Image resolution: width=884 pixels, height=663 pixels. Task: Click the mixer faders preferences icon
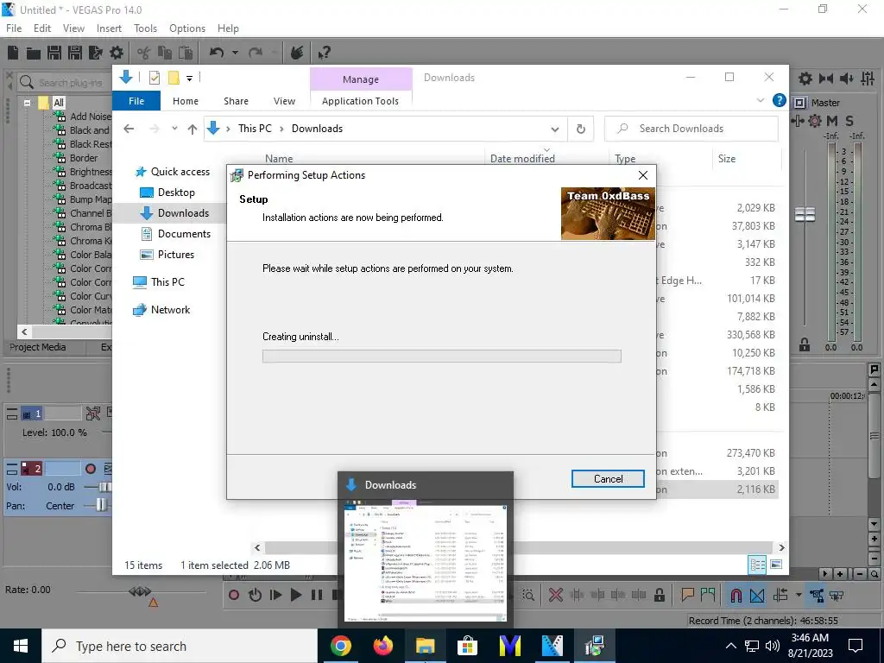point(868,79)
